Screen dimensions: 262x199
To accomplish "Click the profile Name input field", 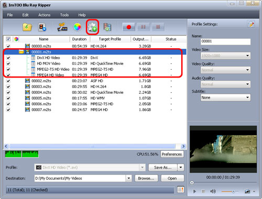I will click(225, 41).
